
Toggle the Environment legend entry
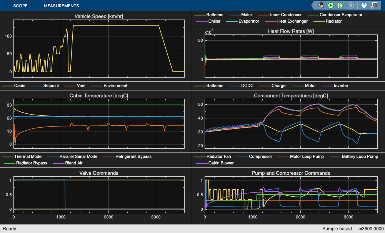[109, 86]
